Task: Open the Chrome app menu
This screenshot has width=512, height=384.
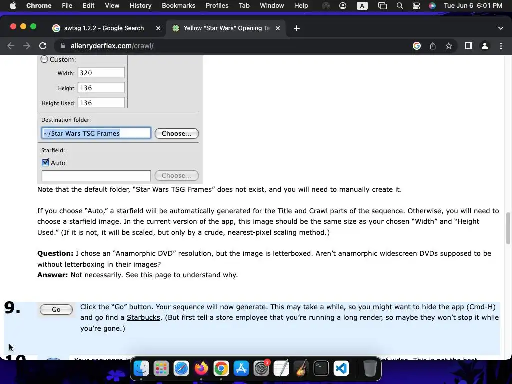Action: coord(39,5)
